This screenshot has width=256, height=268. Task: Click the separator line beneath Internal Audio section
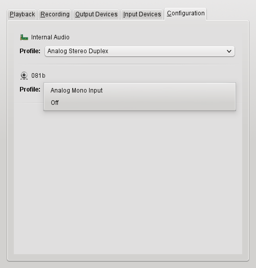click(x=128, y=64)
